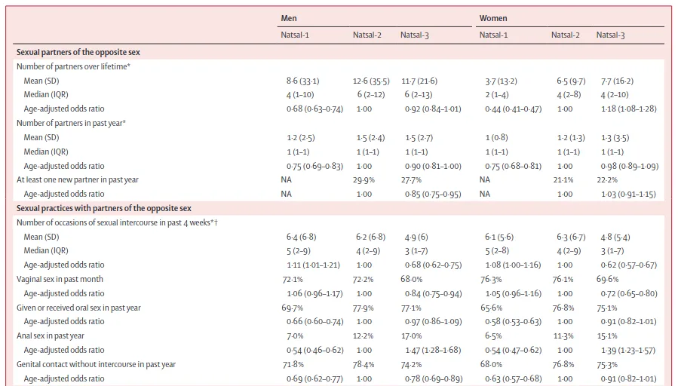Click odds ratio "0·78 (0·69–0·89)"
Screen dimensions: 678x386
(x=434, y=378)
